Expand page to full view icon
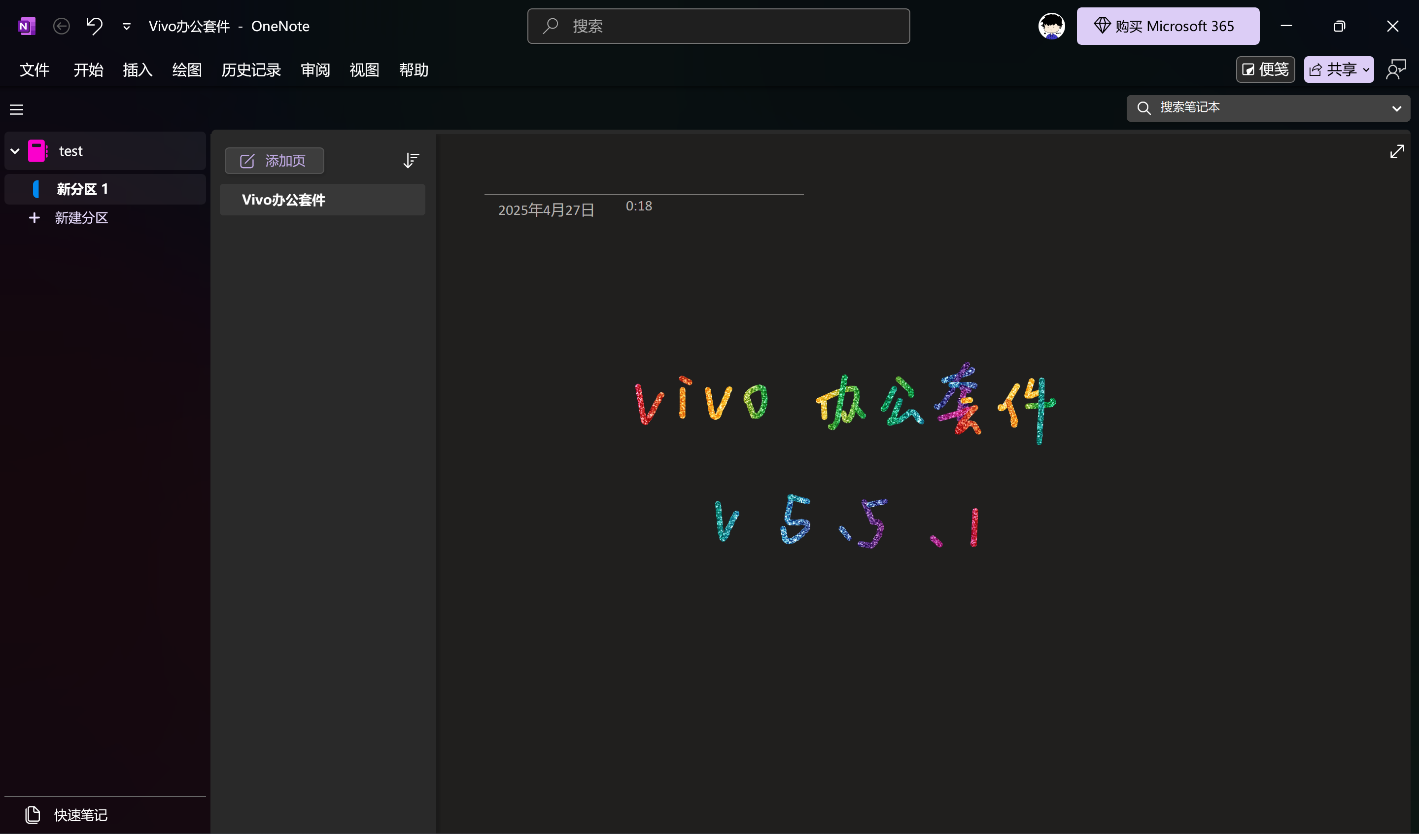The image size is (1419, 834). click(1396, 151)
